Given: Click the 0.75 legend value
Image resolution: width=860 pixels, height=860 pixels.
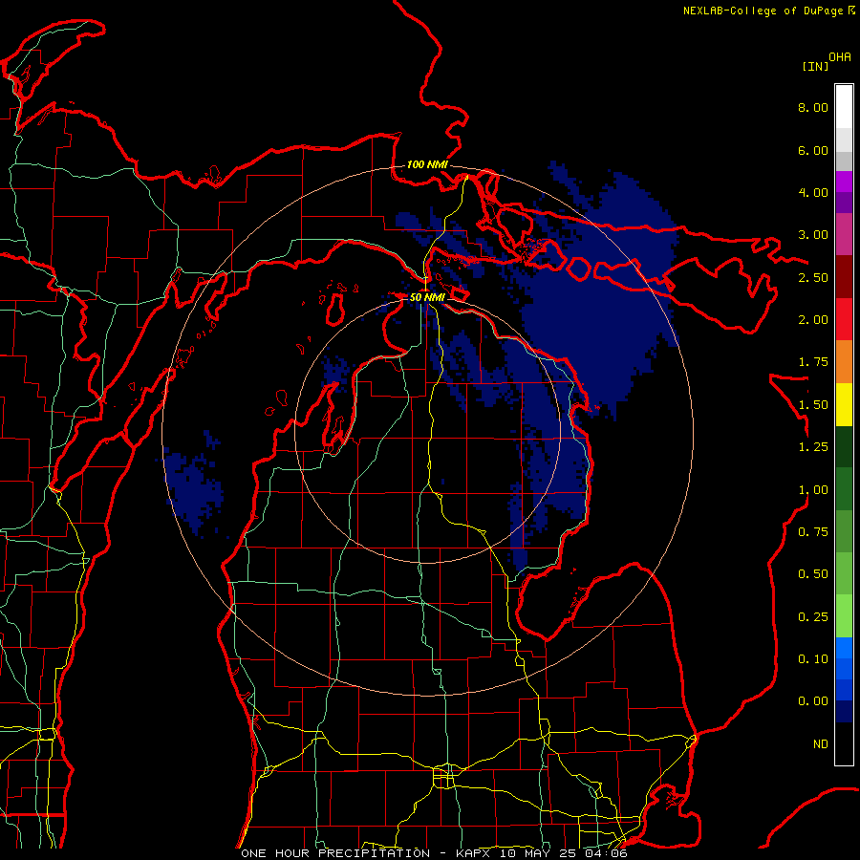Looking at the screenshot, I should [813, 532].
